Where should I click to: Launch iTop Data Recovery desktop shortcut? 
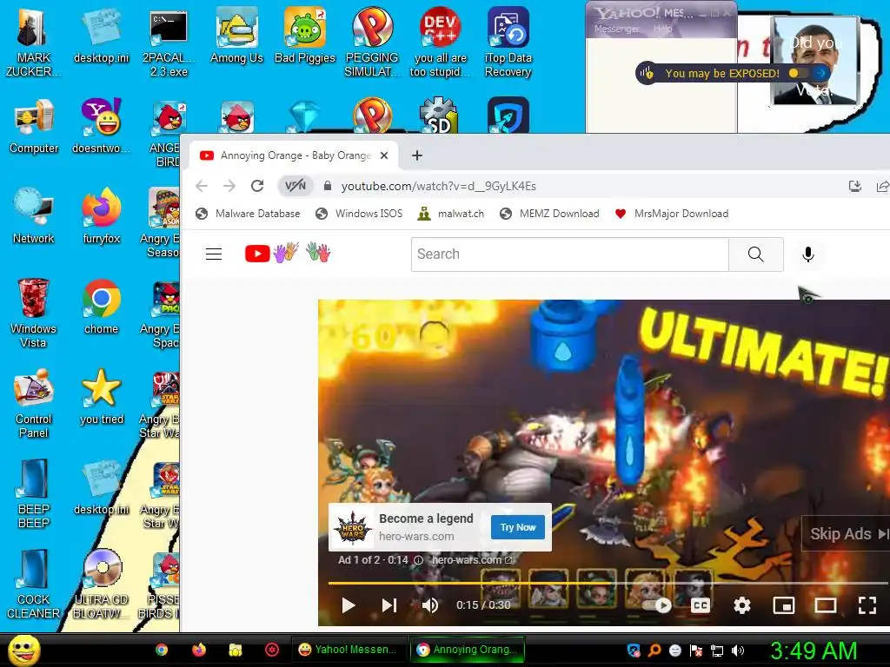click(508, 43)
